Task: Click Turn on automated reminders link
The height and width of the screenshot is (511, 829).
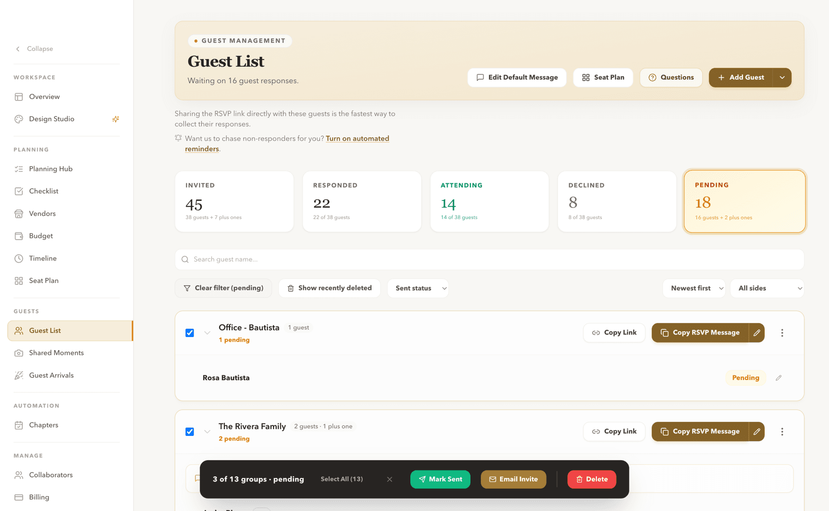Action: tap(358, 139)
